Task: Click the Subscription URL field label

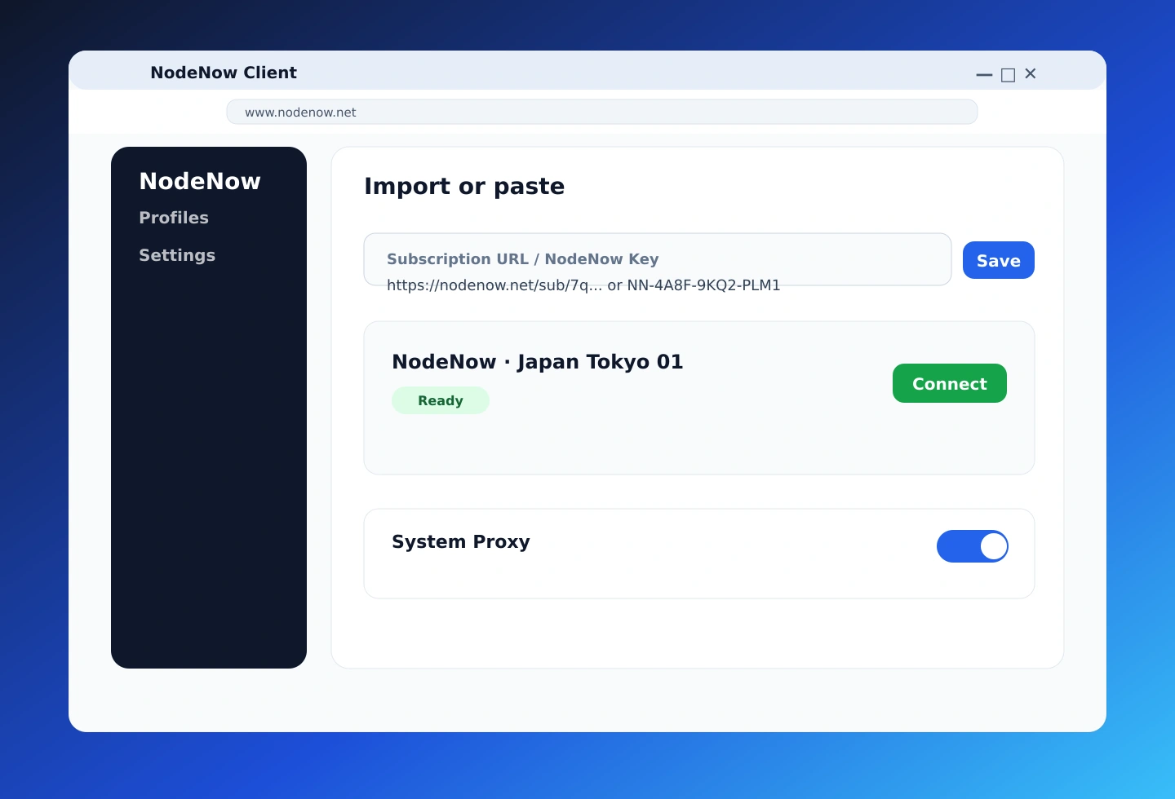Action: pos(522,259)
